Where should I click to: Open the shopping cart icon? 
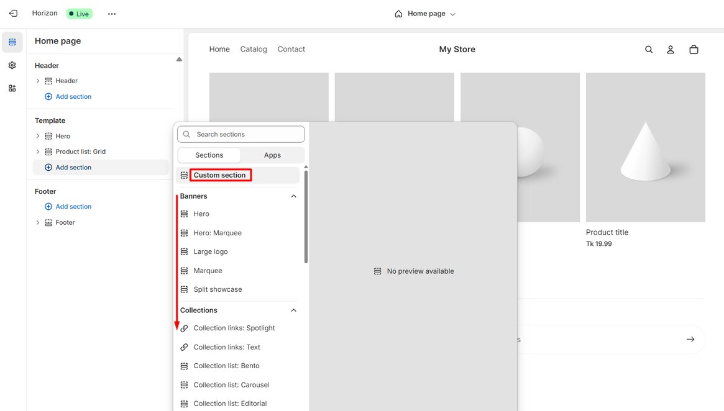pos(694,49)
